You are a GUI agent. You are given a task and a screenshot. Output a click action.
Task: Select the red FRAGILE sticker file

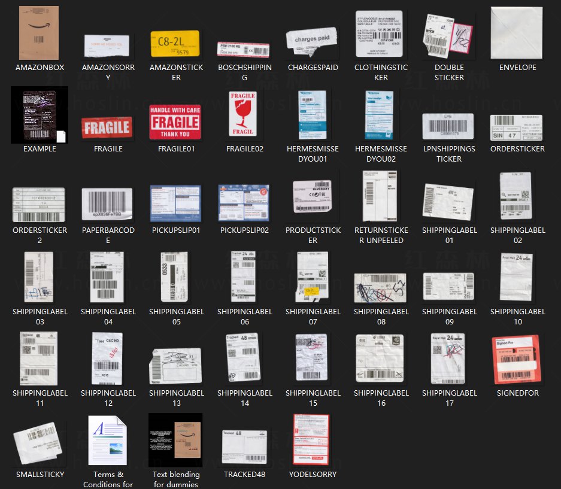point(107,127)
